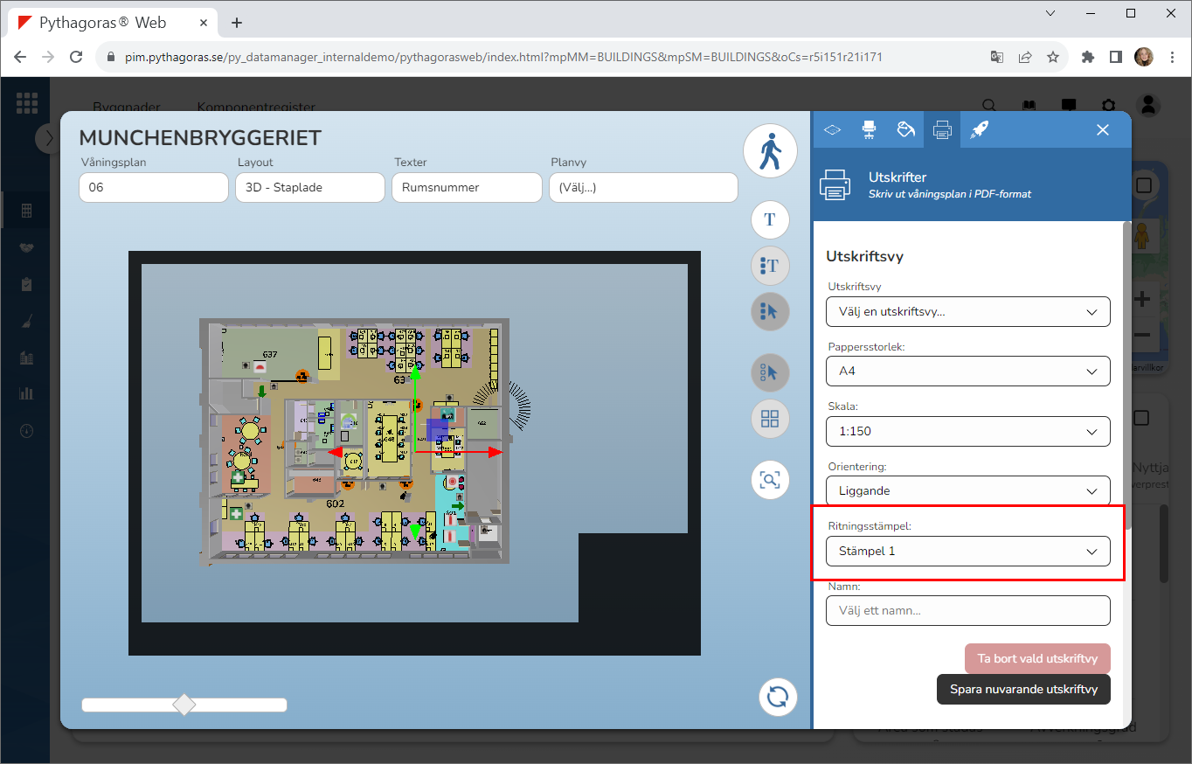Click the zoom to extents magnifier icon
The height and width of the screenshot is (764, 1192).
tap(770, 480)
